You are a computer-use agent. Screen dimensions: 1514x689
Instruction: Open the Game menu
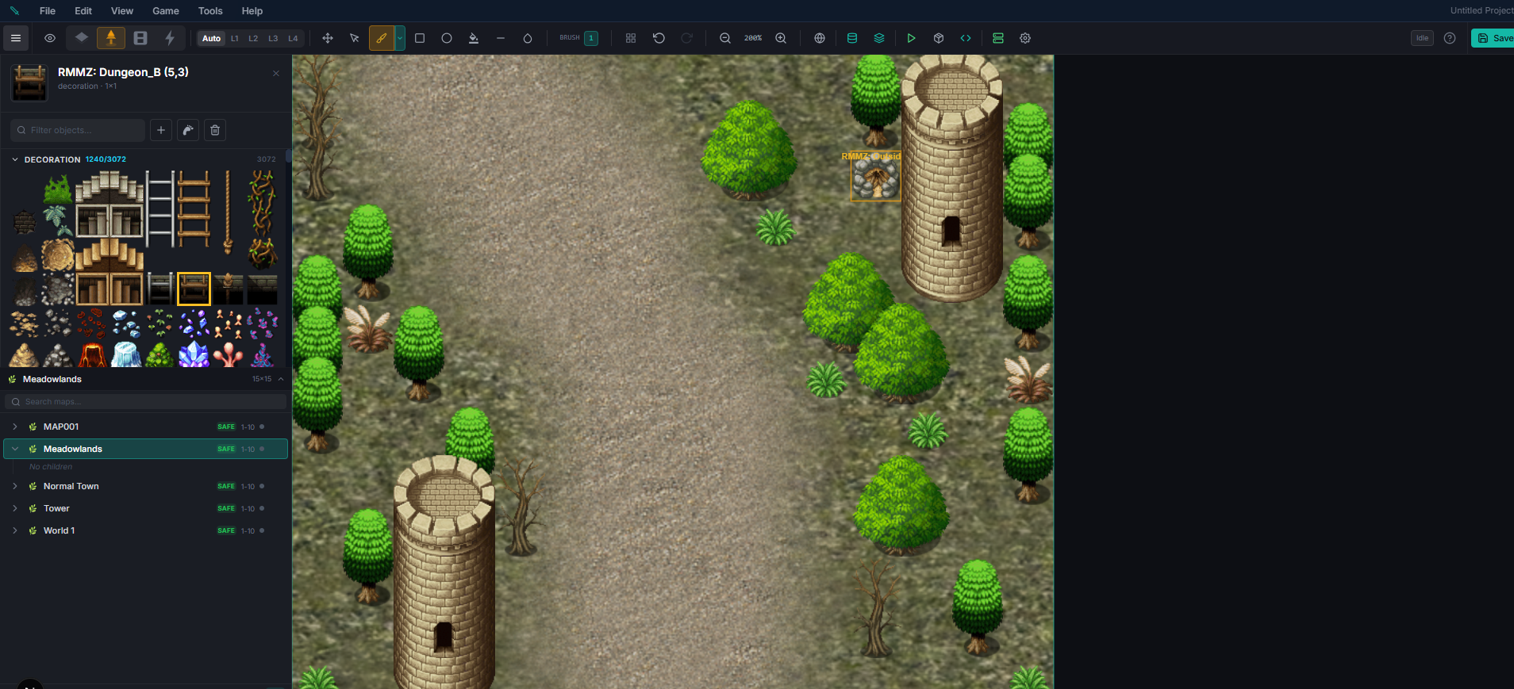[166, 11]
